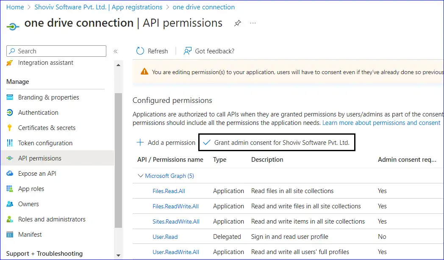Click the Expose an API cloud icon

click(10, 174)
